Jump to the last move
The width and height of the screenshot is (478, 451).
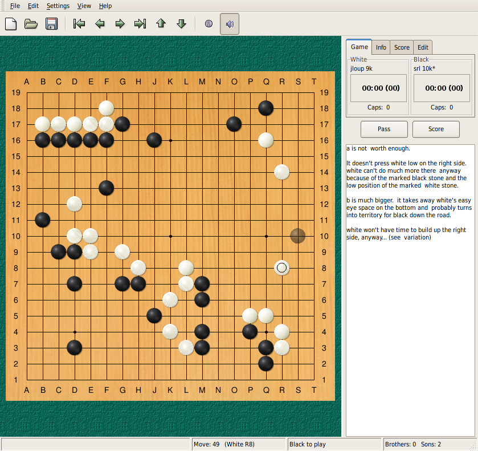coord(140,24)
